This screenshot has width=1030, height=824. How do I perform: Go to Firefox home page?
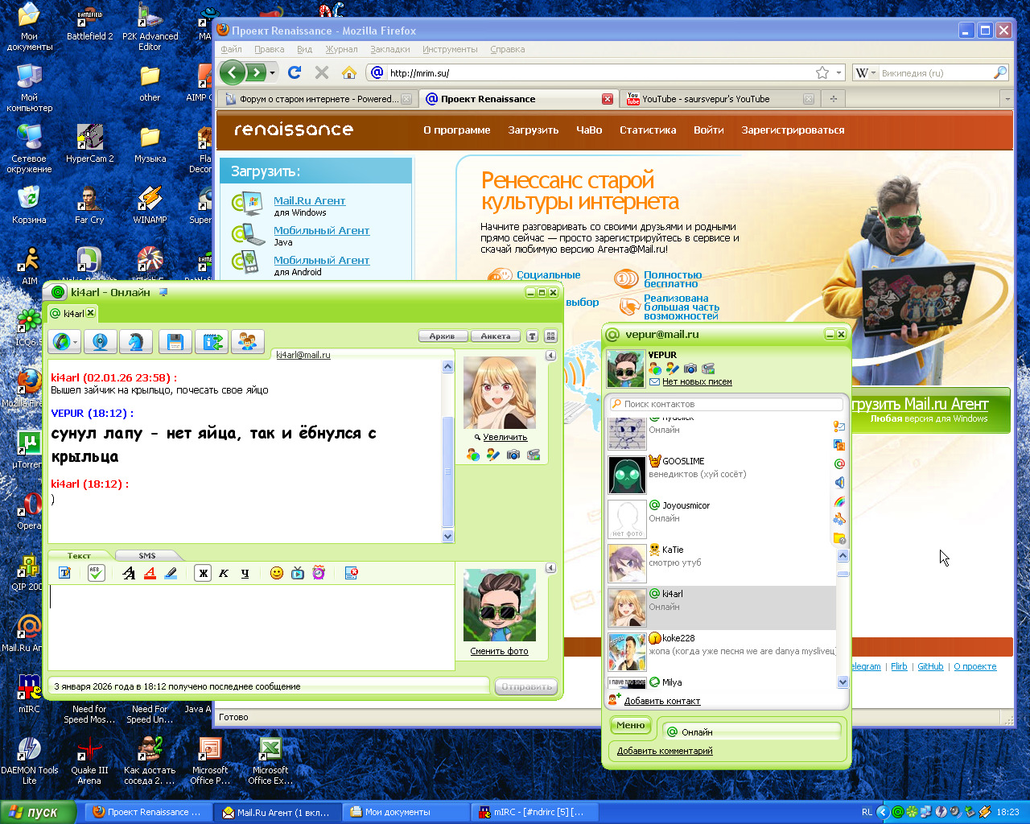coord(348,72)
